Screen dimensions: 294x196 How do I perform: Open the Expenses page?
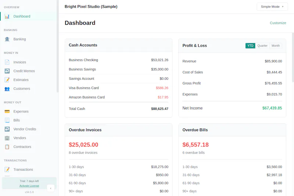pos(28,111)
